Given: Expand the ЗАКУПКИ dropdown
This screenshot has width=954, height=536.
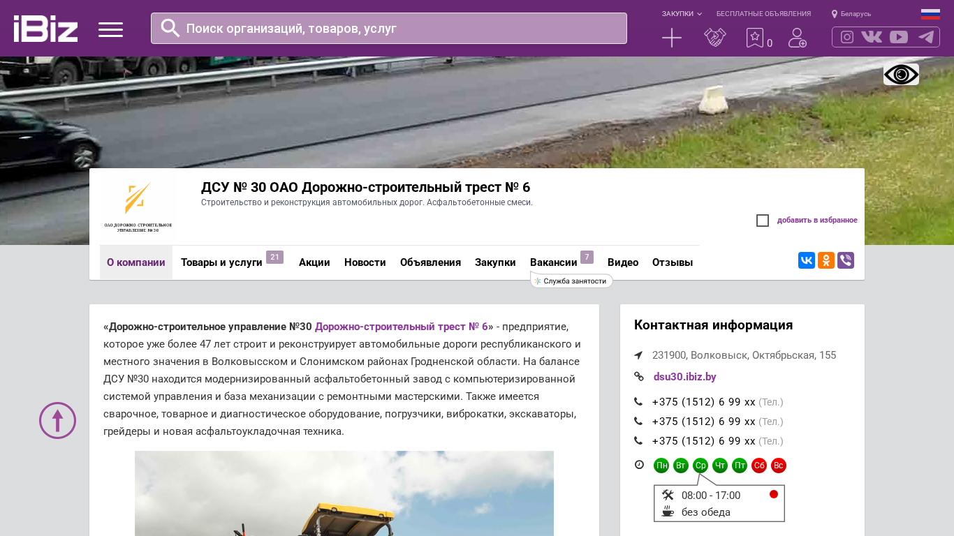Looking at the screenshot, I should pyautogui.click(x=682, y=14).
